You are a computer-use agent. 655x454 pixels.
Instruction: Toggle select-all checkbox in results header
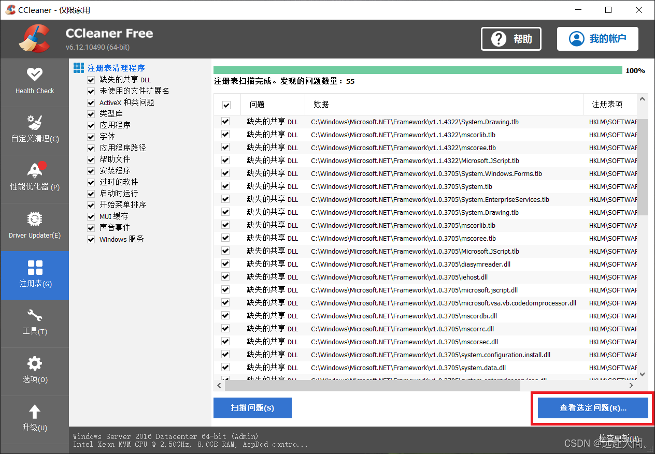[x=226, y=105]
